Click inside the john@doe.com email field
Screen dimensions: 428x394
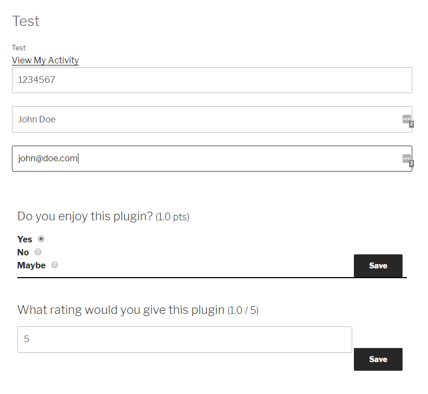(x=212, y=159)
